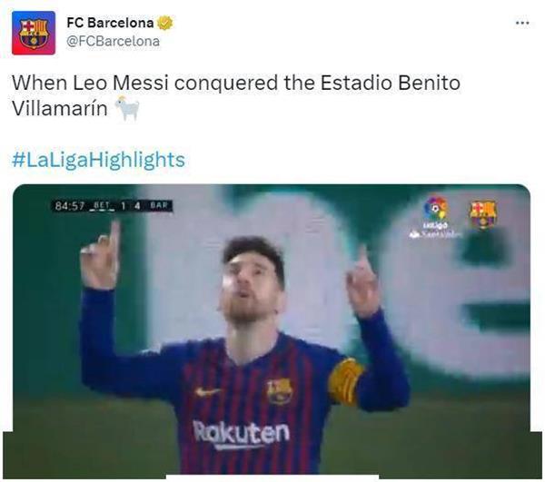
Task: Click the BAR team abbreviation in scoreboard
Action: [x=159, y=205]
